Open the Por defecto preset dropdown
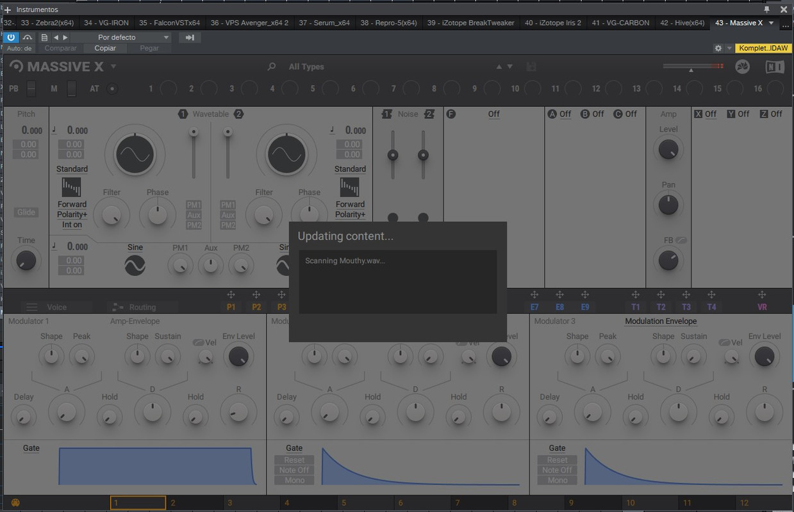Image resolution: width=794 pixels, height=512 pixels. point(120,38)
